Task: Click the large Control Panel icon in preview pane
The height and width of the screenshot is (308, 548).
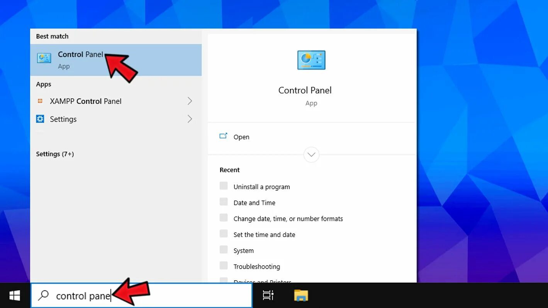Action: pos(311,60)
